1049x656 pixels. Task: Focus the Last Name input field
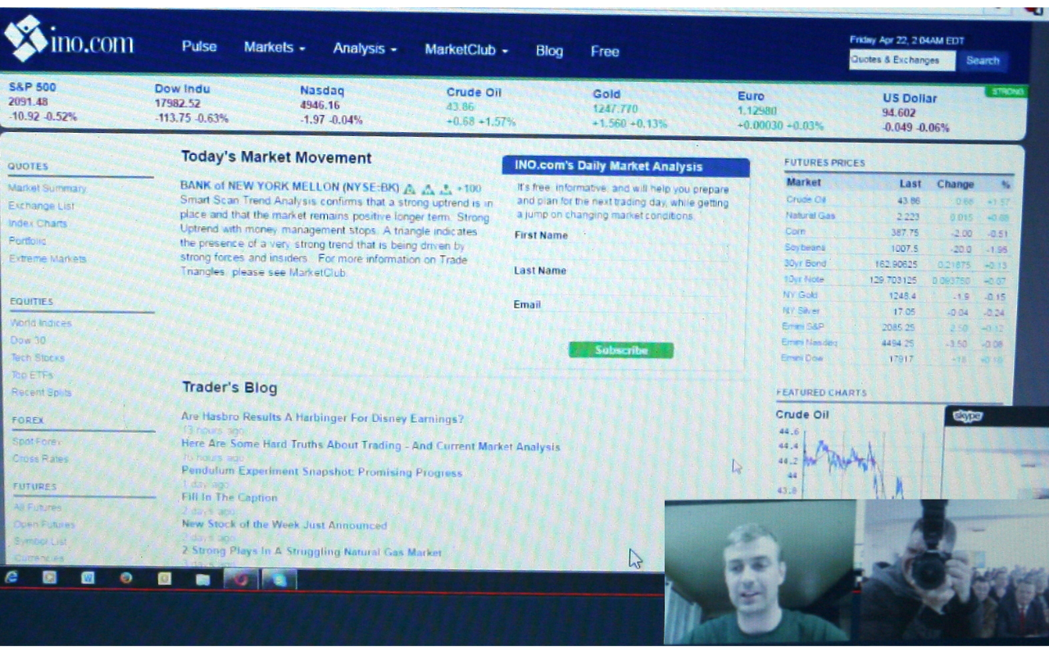(620, 287)
